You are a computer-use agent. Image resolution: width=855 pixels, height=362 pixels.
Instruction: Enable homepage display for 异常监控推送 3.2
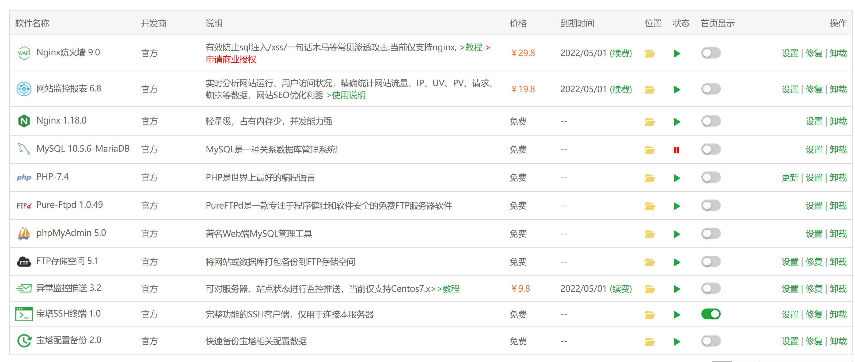coord(711,289)
